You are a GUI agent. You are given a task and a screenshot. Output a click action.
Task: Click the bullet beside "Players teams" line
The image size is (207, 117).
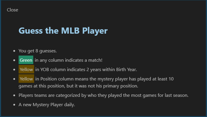click(14, 95)
